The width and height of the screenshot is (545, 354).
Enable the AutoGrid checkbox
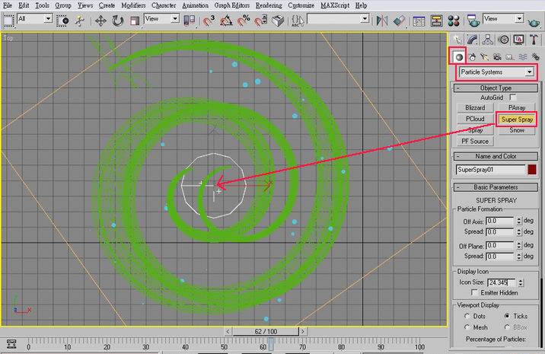[512, 97]
